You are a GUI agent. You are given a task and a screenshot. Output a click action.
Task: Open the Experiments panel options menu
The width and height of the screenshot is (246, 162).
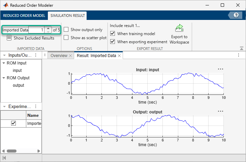(36, 106)
